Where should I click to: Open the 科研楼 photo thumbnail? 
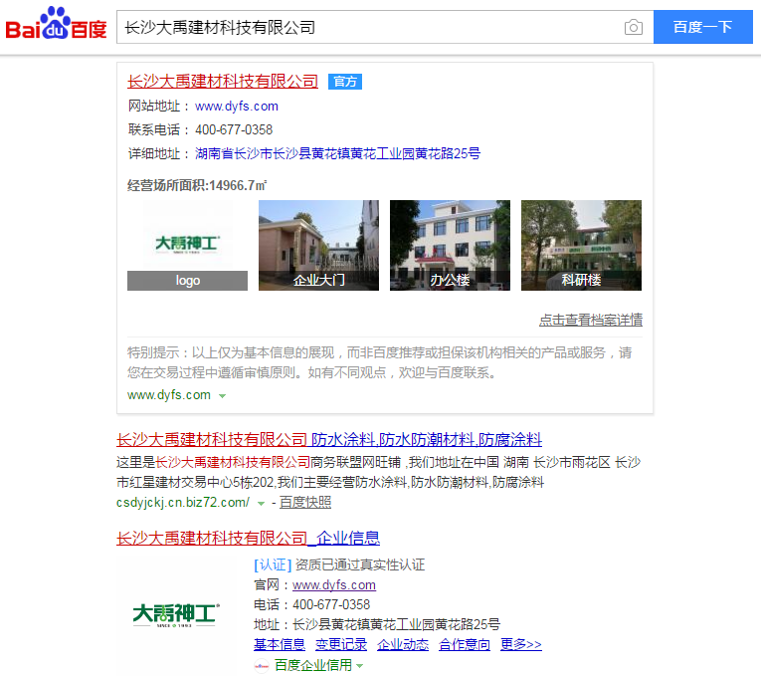point(581,245)
